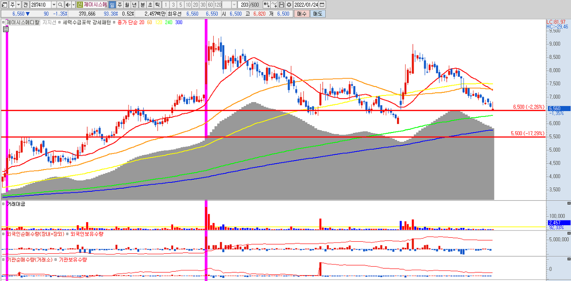This screenshot has height=281, width=571.
Task: Choose interval 5 button
Action: [181, 5]
